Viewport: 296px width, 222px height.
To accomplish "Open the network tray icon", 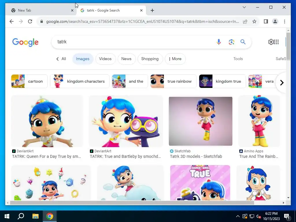I will 252,216.
